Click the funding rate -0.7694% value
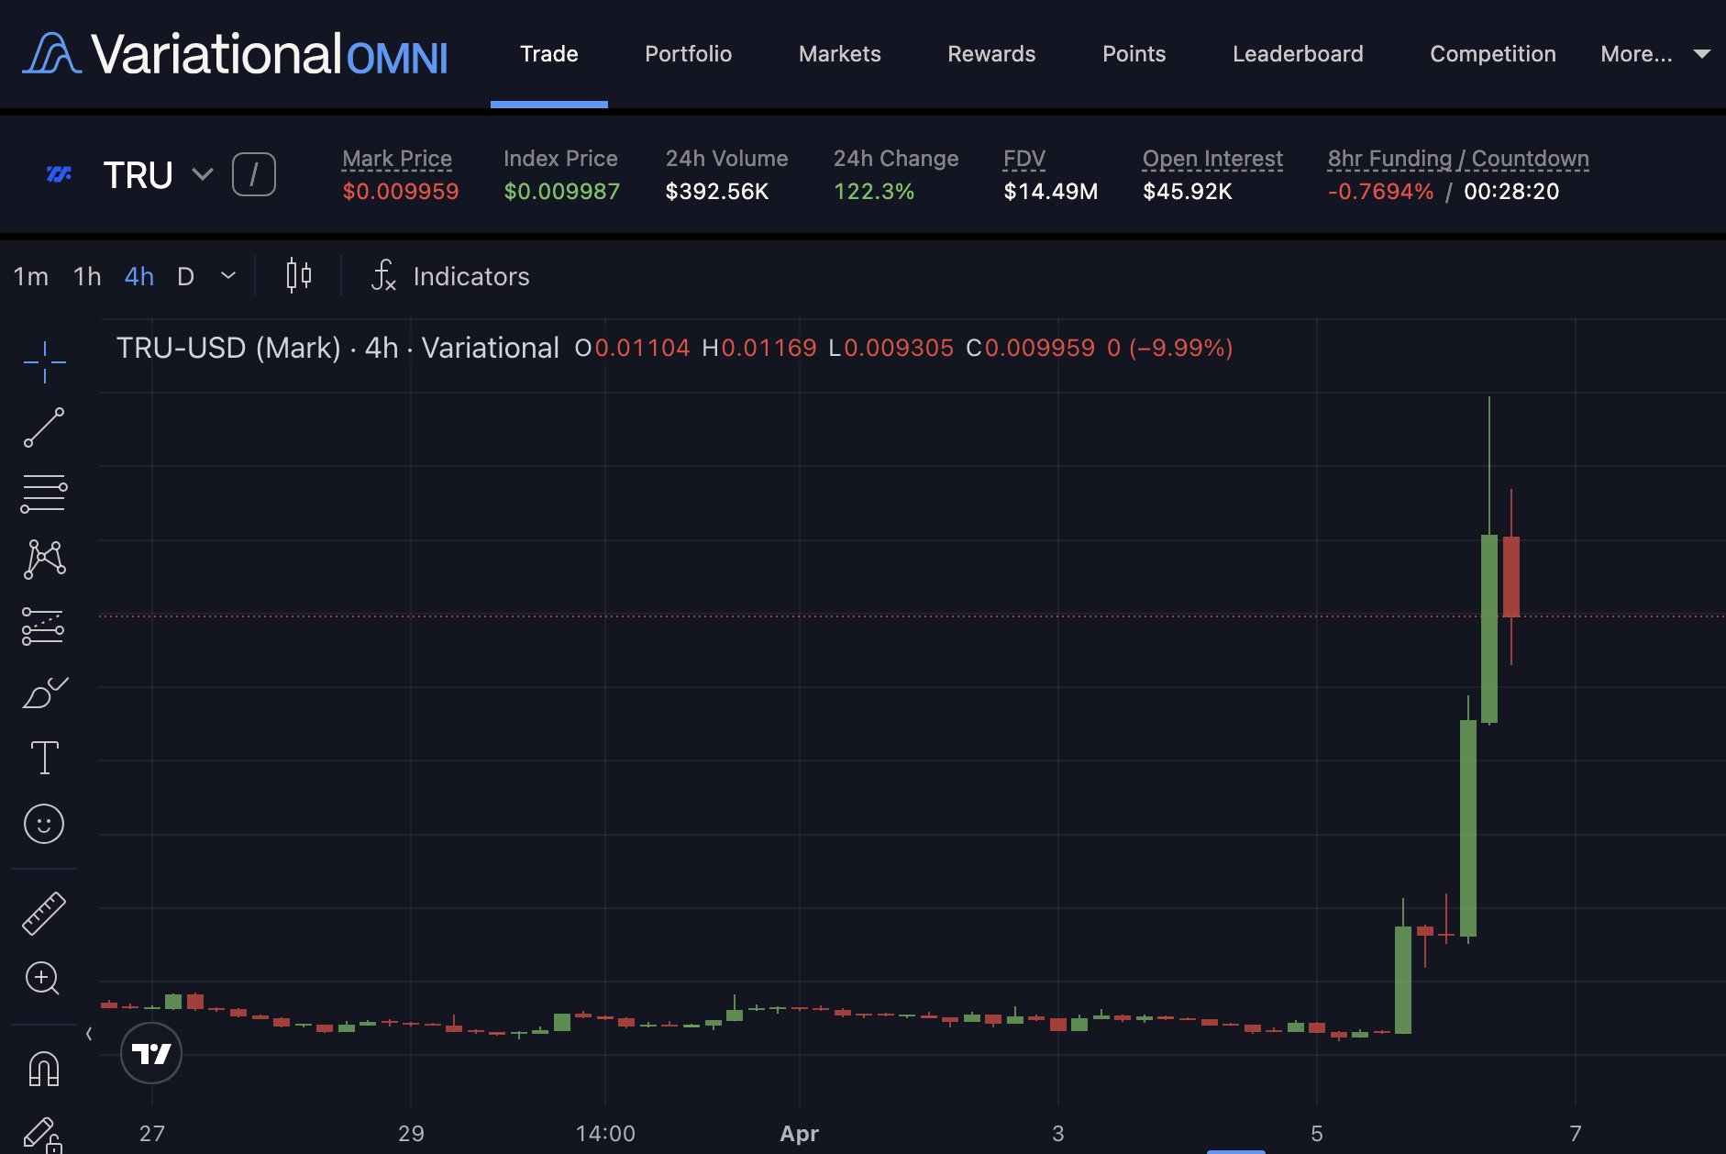1726x1154 pixels. pyautogui.click(x=1380, y=192)
